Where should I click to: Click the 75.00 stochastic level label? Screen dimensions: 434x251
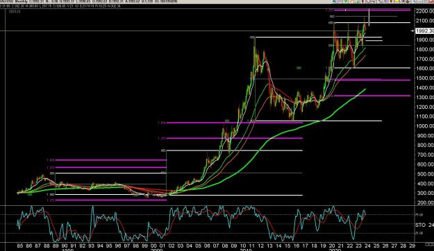[419, 215]
